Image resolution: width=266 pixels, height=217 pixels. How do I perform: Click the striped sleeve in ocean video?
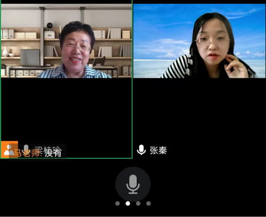(177, 67)
